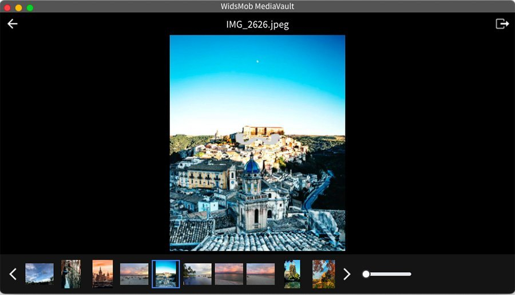The width and height of the screenshot is (515, 295).
Task: Select the first pink seascape thumbnail
Action: 229,274
